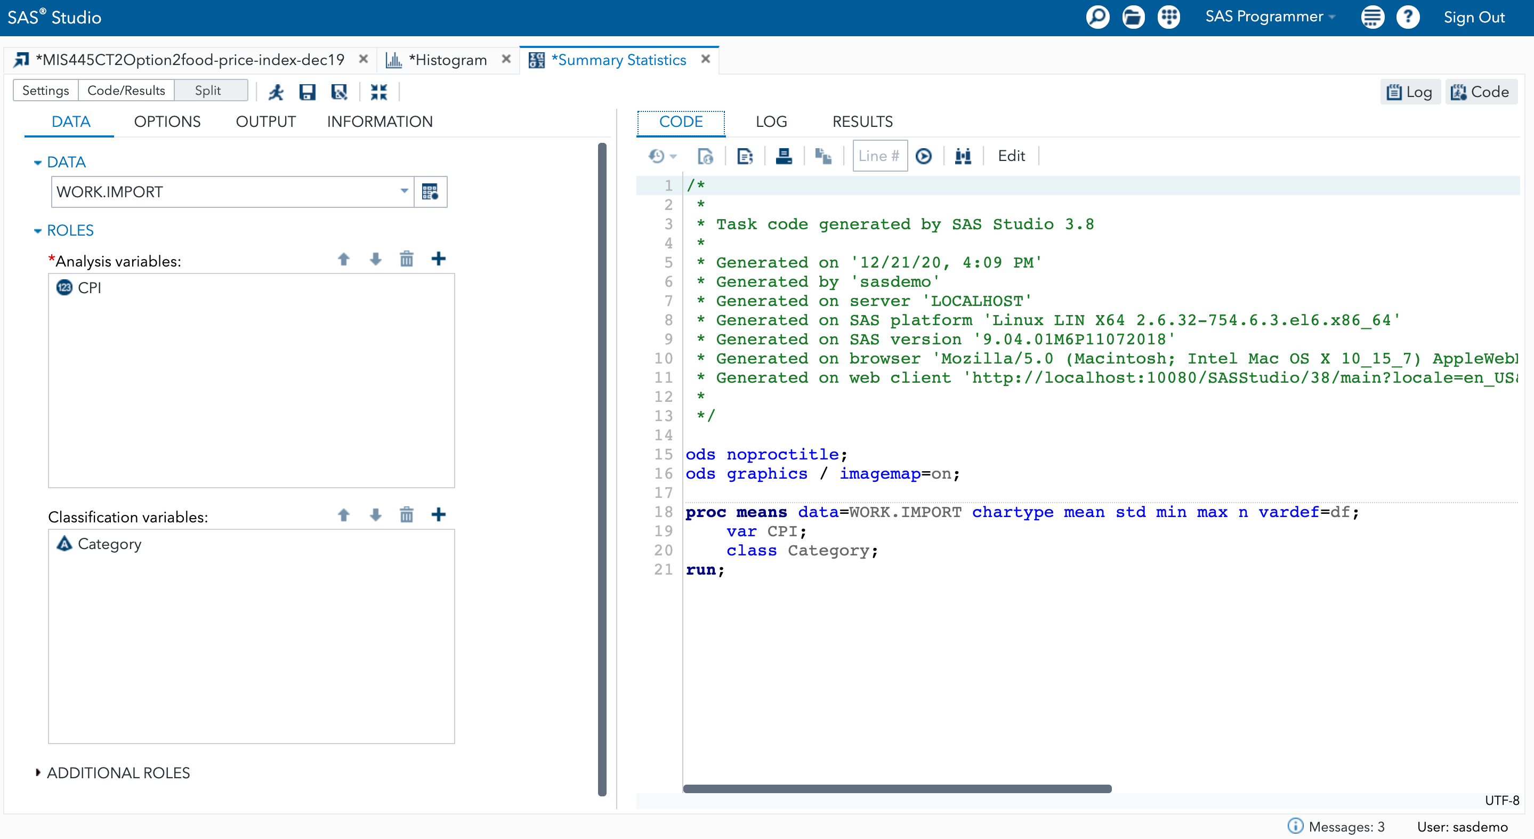The width and height of the screenshot is (1534, 839).
Task: Delete classification variable with trash icon
Action: [x=406, y=514]
